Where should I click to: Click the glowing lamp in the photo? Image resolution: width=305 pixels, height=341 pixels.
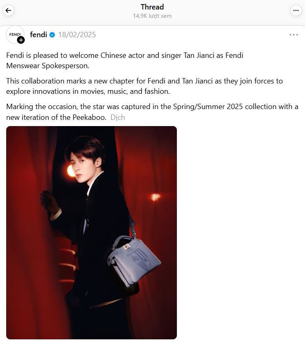pyautogui.click(x=71, y=171)
